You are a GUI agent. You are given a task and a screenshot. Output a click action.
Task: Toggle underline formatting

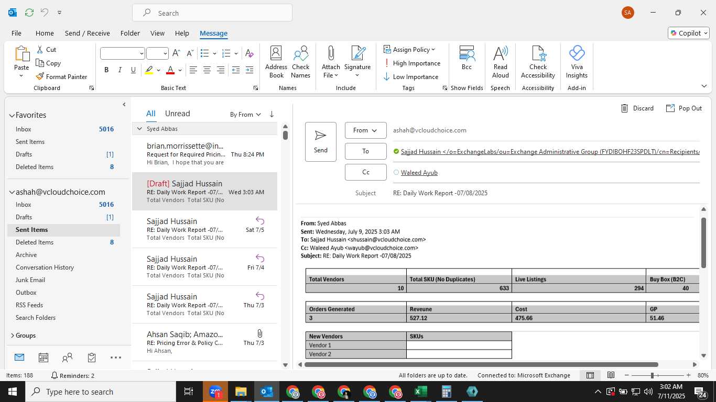click(x=133, y=70)
